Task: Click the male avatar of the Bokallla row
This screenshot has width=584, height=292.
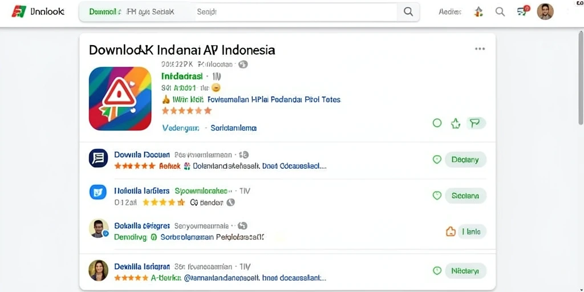Action: [99, 228]
